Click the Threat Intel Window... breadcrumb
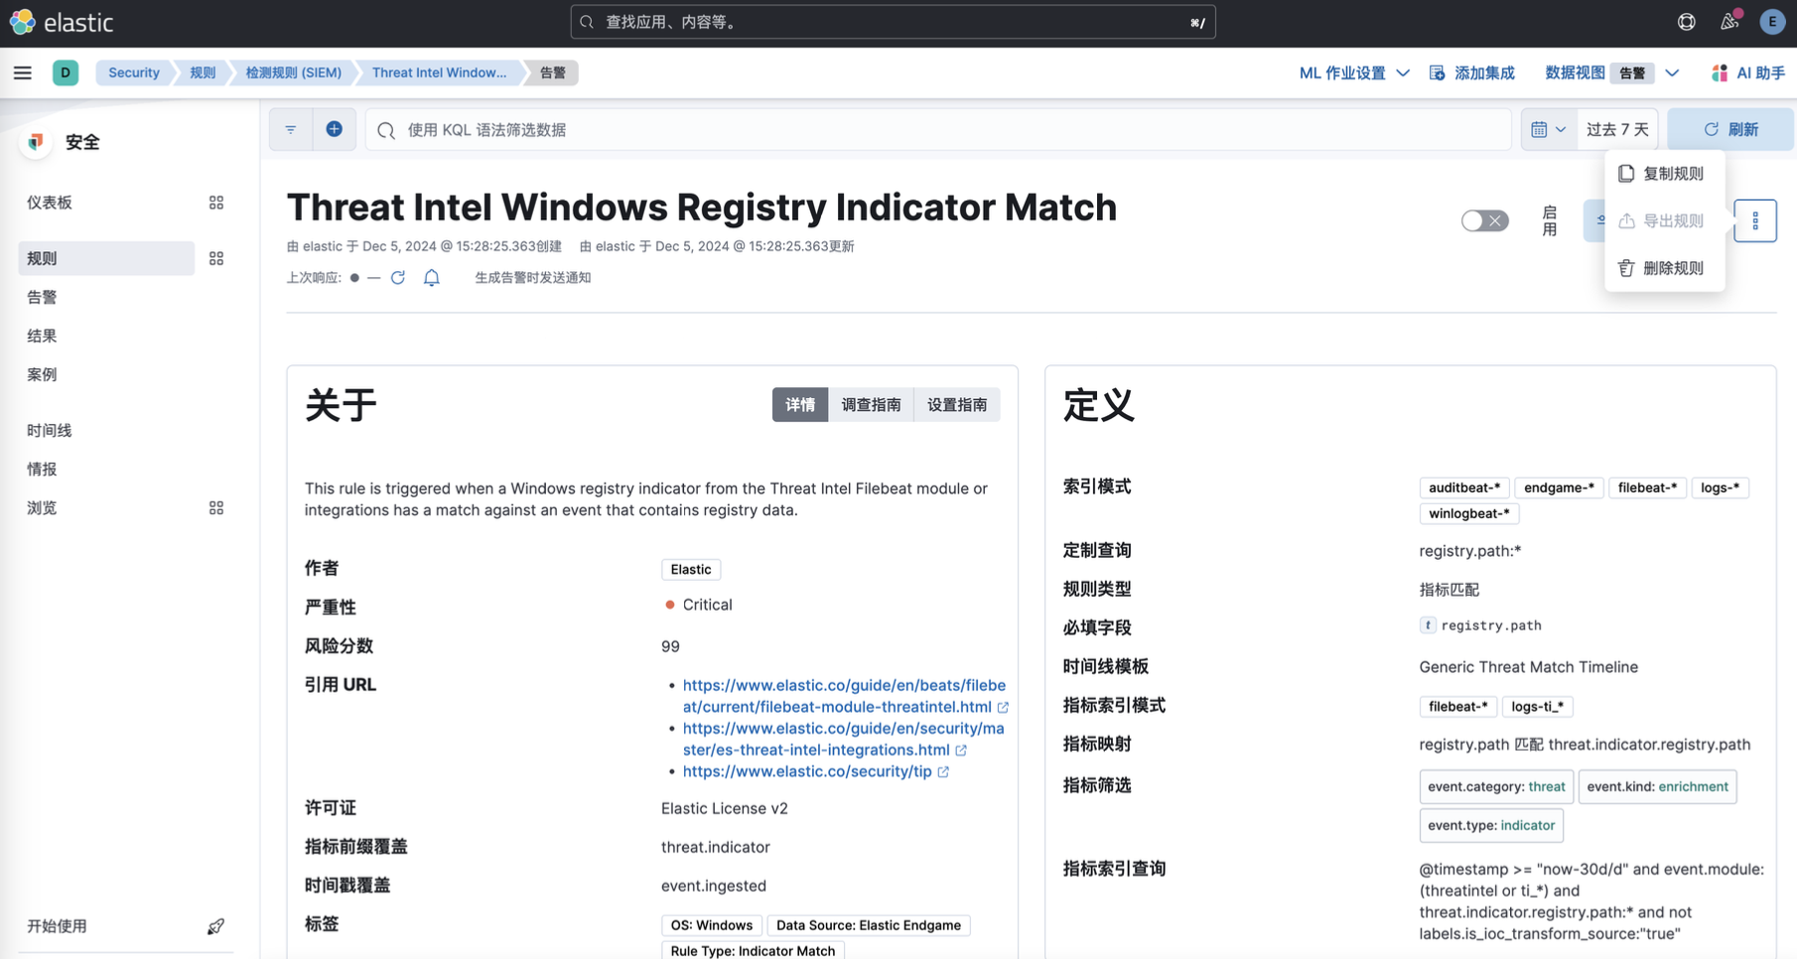Image resolution: width=1797 pixels, height=959 pixels. point(439,72)
